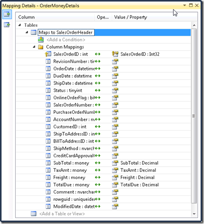Click the Maps to SalesOrderHeader field

[66, 32]
